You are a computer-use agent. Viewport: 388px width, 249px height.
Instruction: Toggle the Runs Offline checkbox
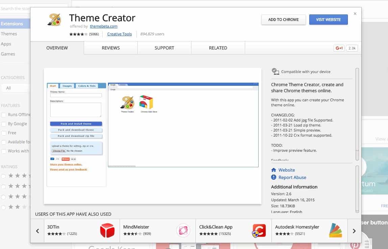4,115
